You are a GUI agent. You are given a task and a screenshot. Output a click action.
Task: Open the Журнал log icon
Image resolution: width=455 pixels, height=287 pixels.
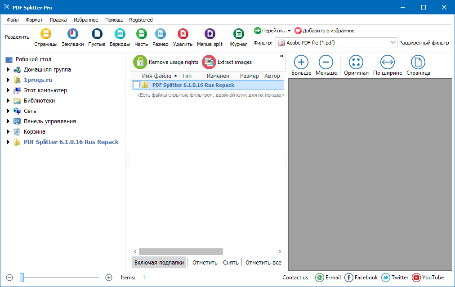point(238,34)
